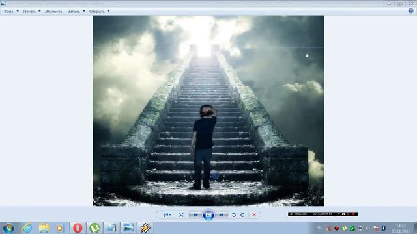
Task: Open the Windows Start menu
Action: [x=8, y=228]
